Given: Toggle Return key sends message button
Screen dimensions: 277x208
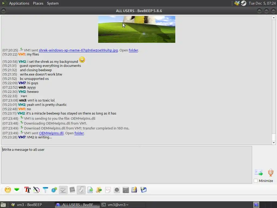Looking at the screenshot, I should [x=81, y=190].
